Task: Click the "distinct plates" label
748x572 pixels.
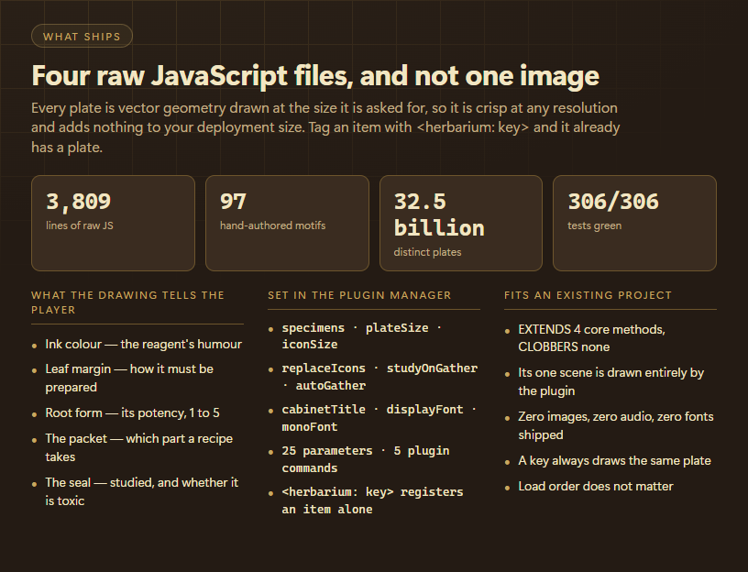Action: coord(427,252)
